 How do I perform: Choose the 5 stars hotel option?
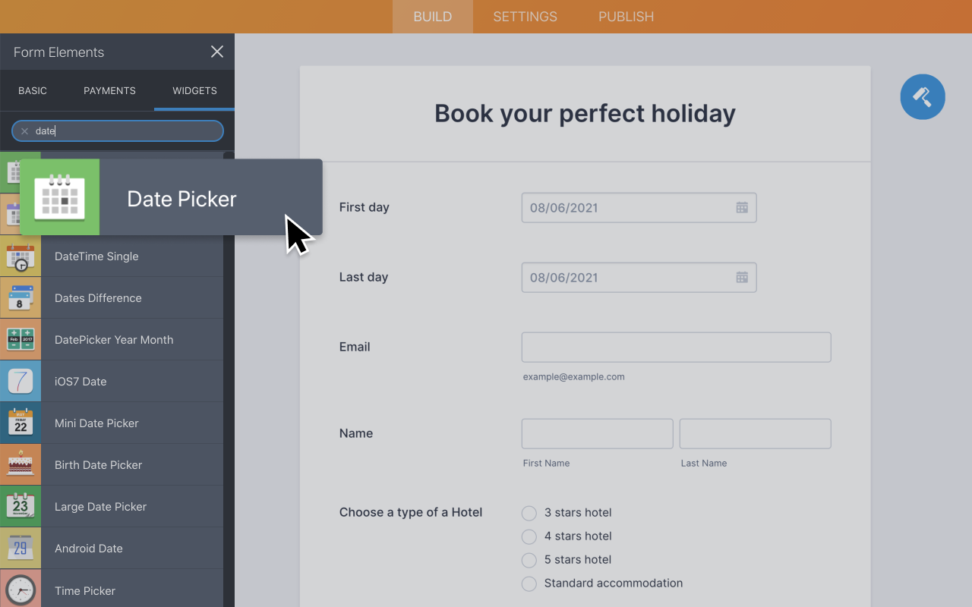pos(529,560)
